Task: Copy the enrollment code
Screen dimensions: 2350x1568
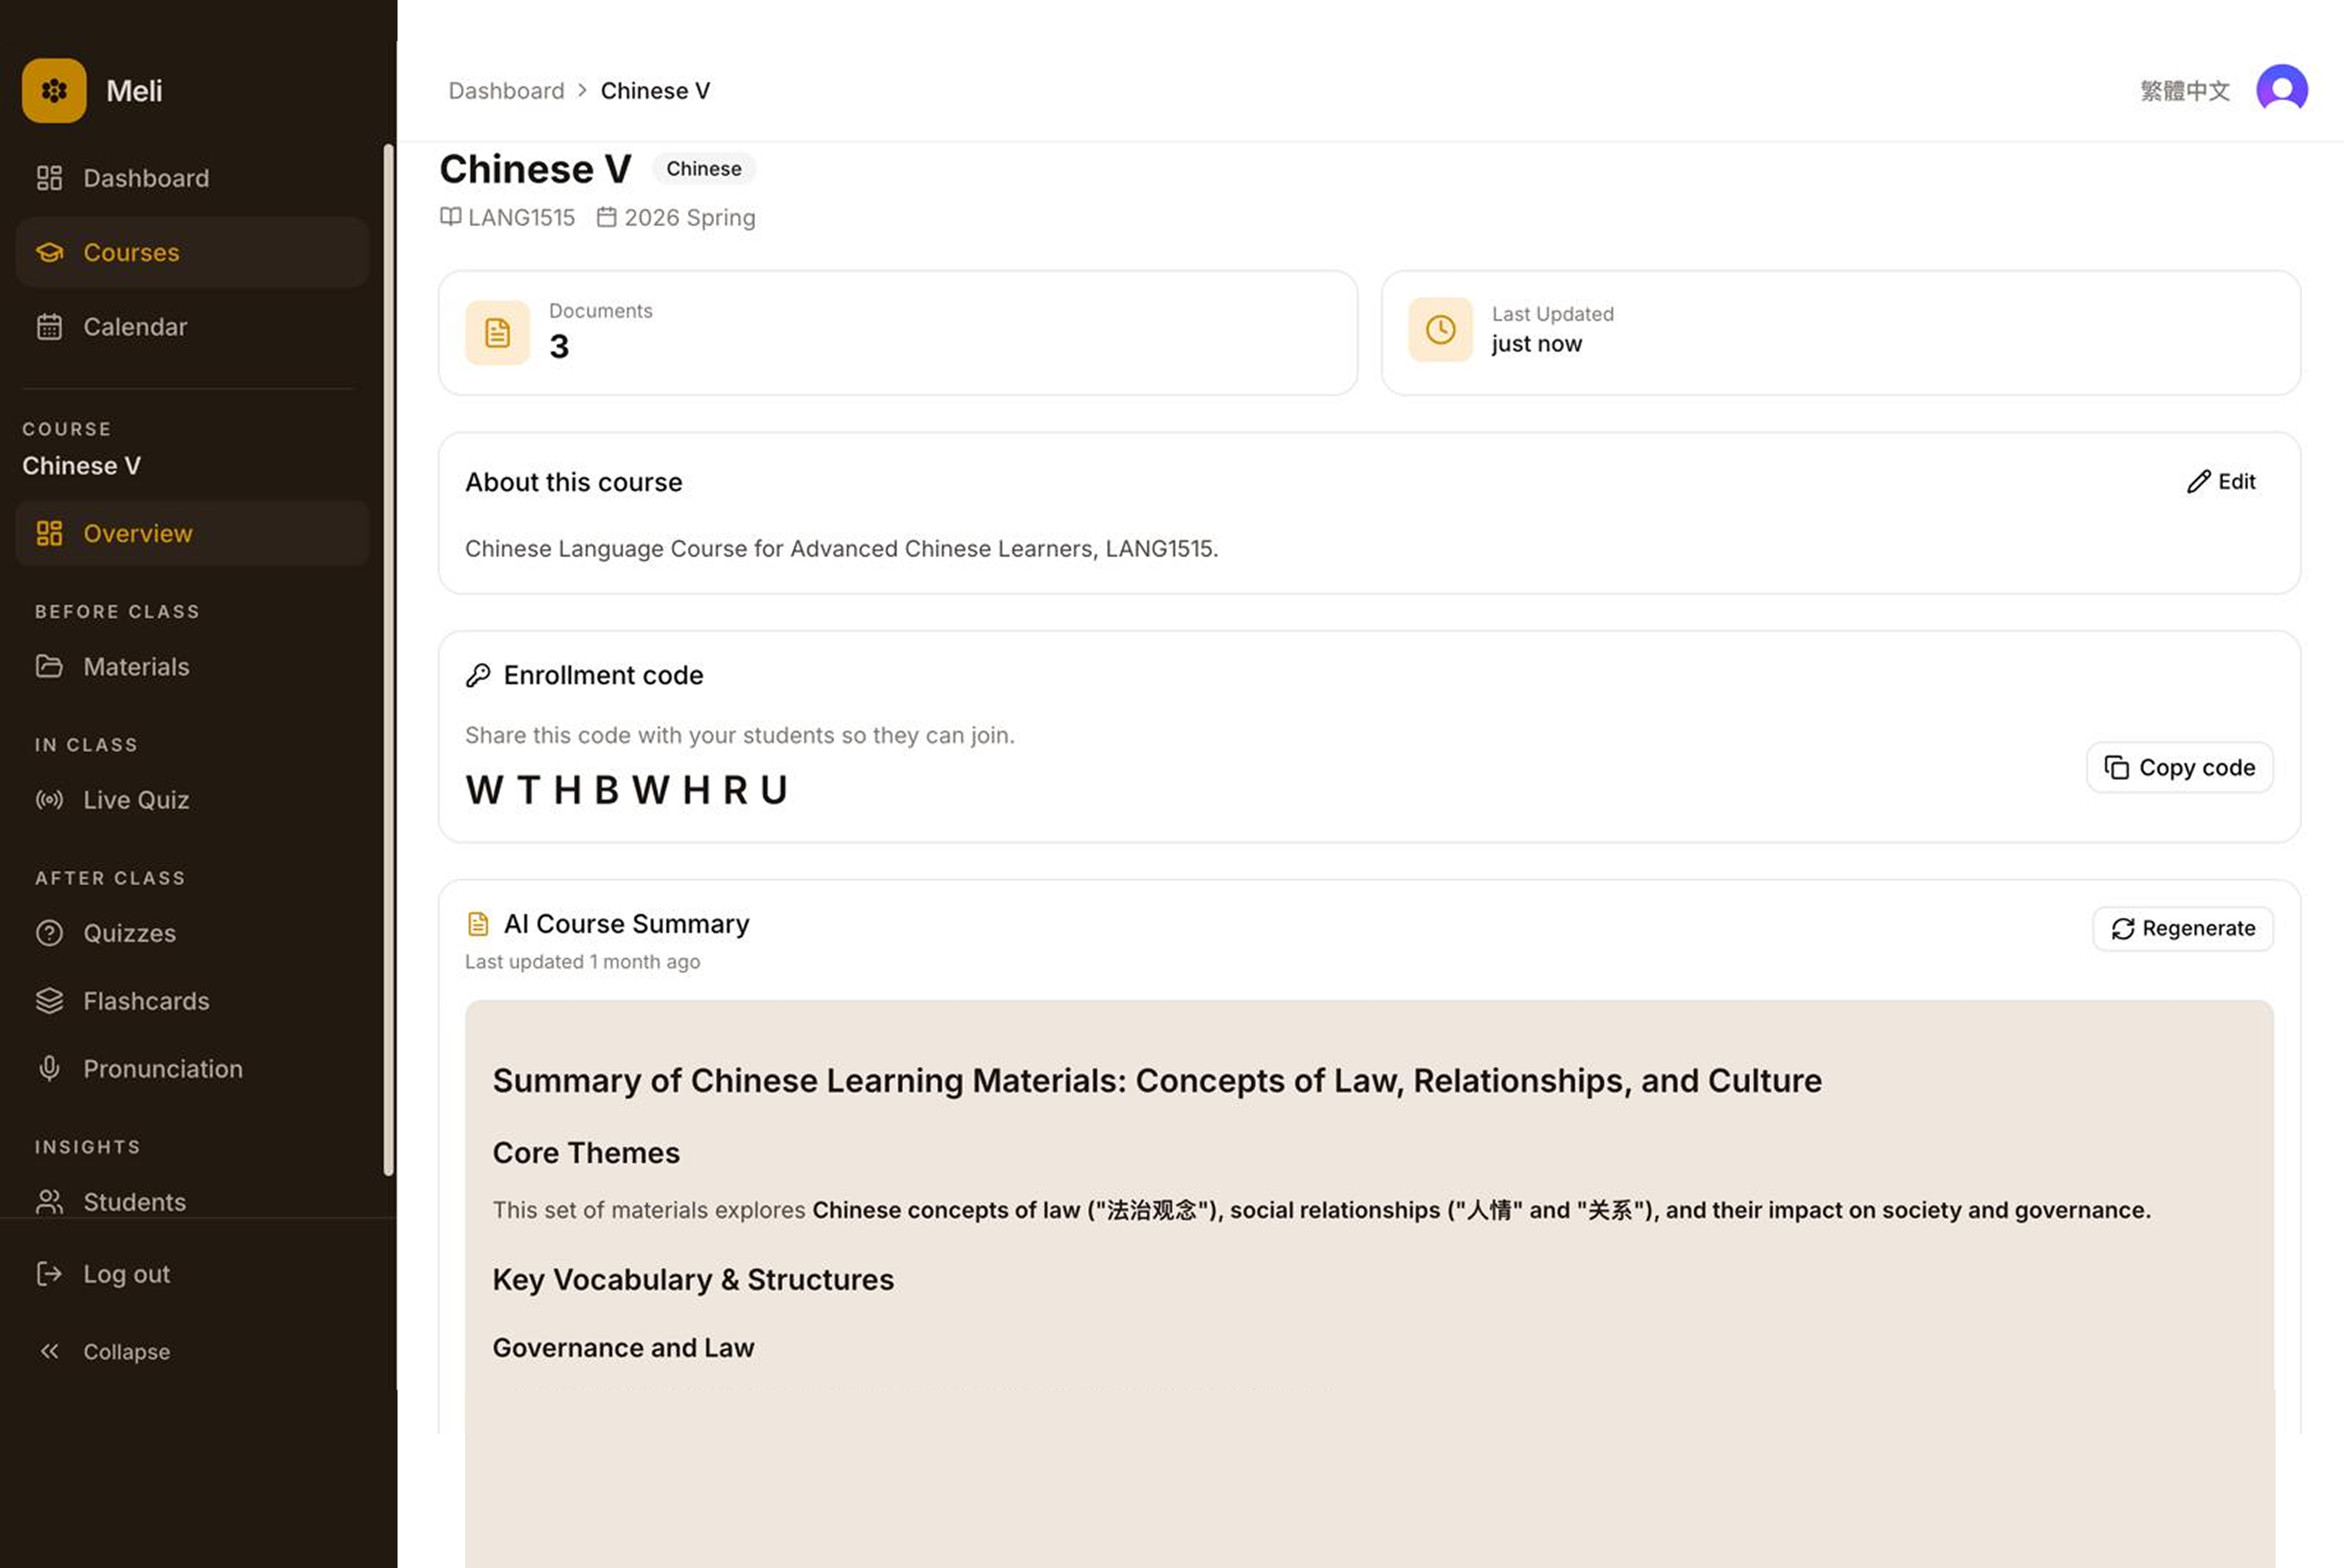Action: 2179,768
